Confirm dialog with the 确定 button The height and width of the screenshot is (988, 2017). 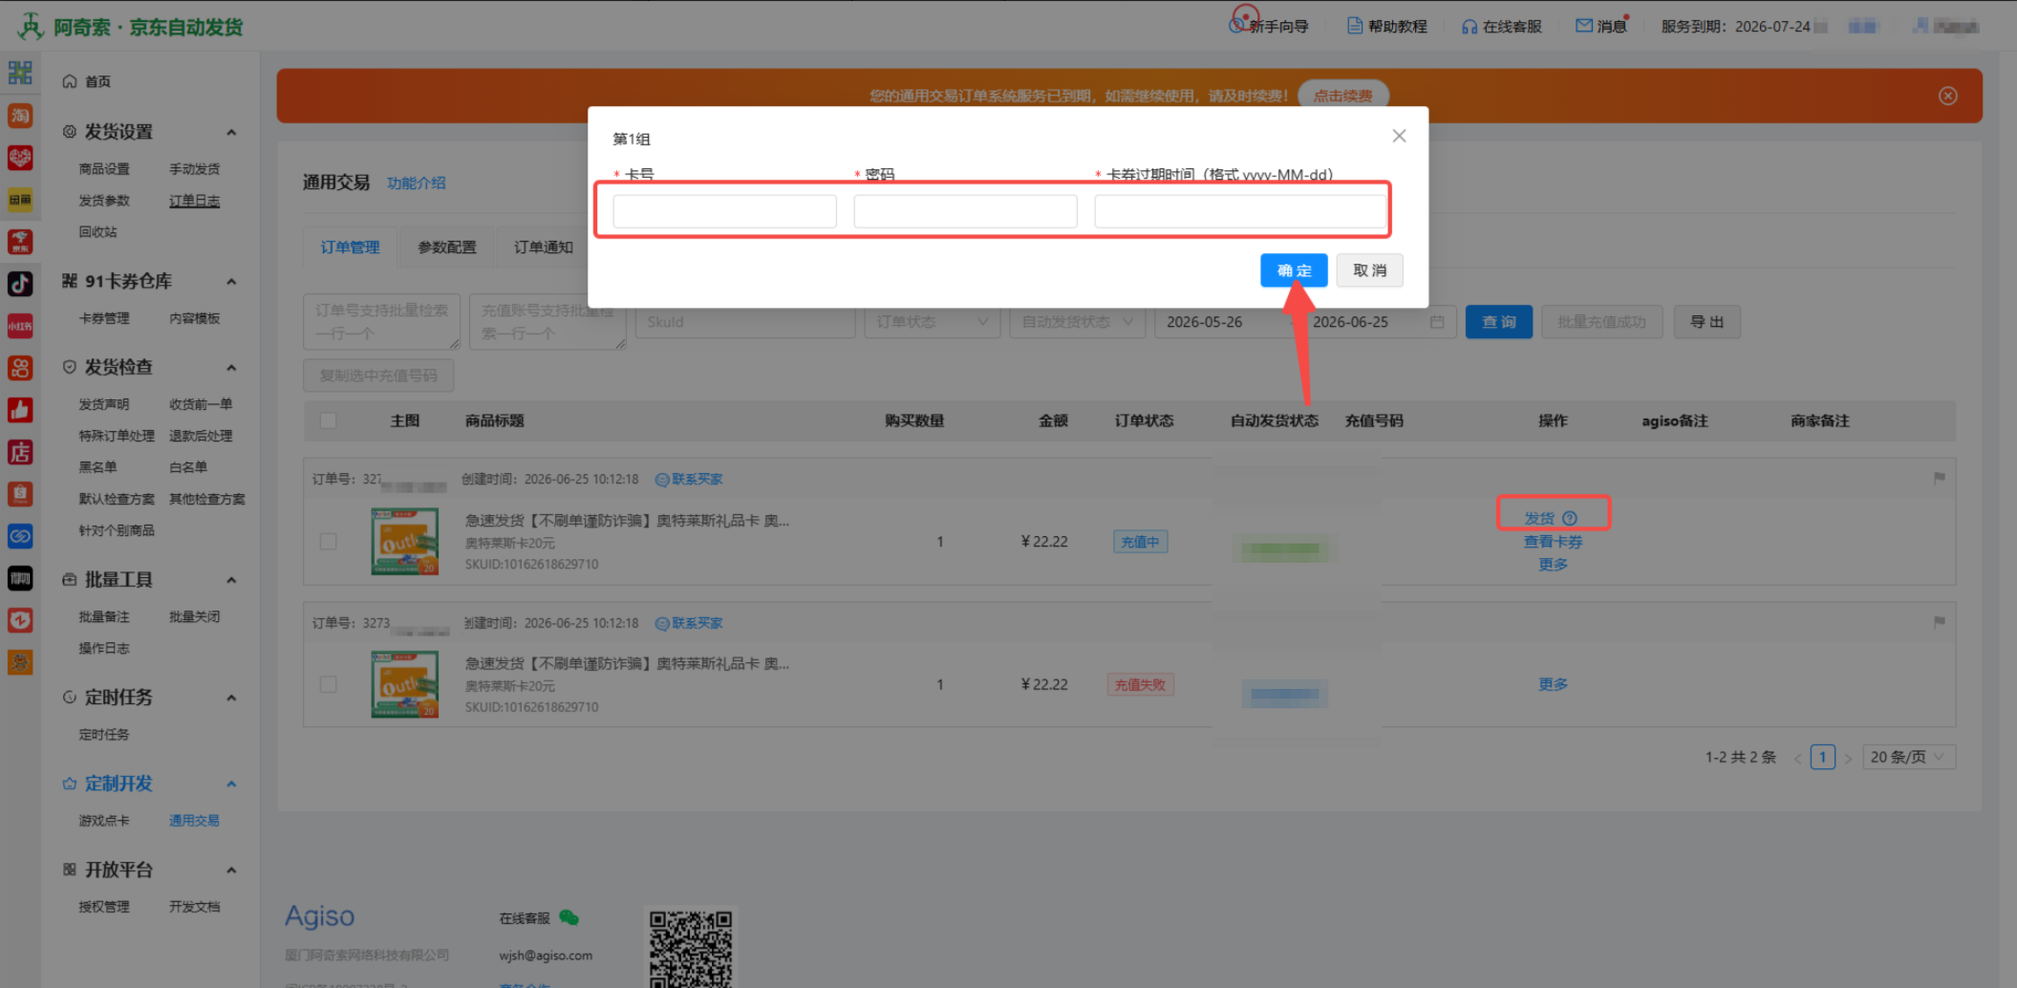(1294, 270)
